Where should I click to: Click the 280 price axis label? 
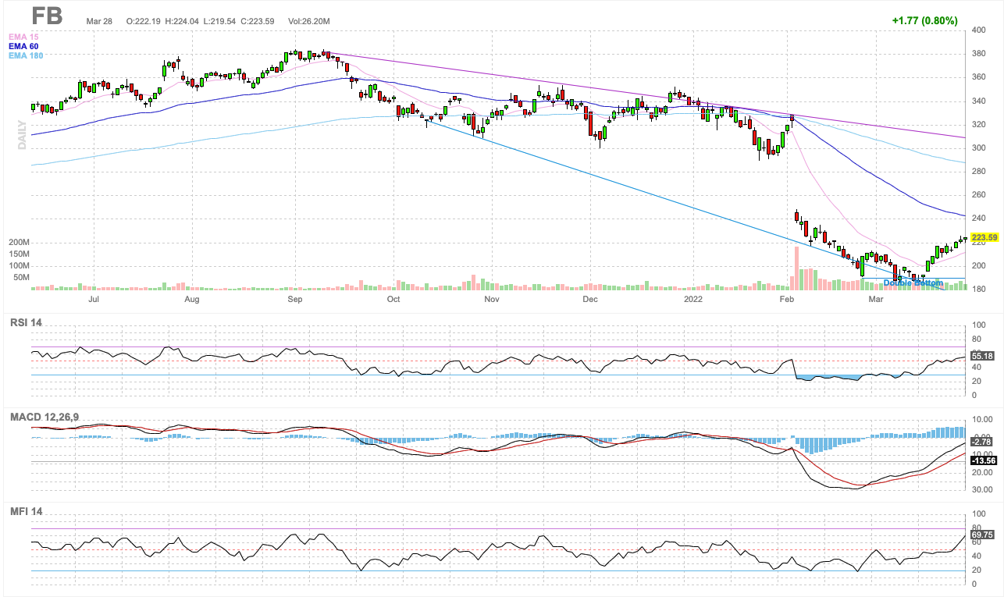point(979,172)
